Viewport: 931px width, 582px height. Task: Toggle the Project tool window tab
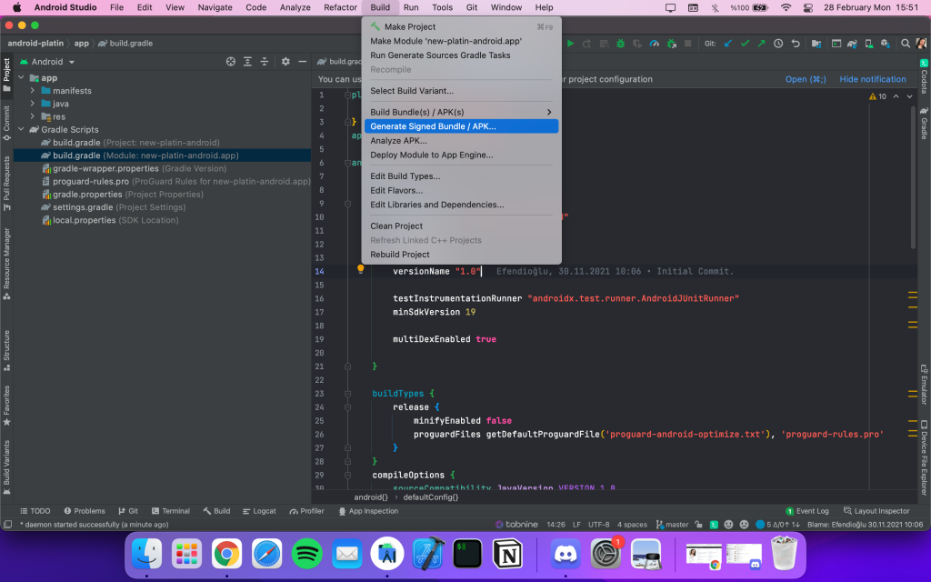tap(6, 75)
